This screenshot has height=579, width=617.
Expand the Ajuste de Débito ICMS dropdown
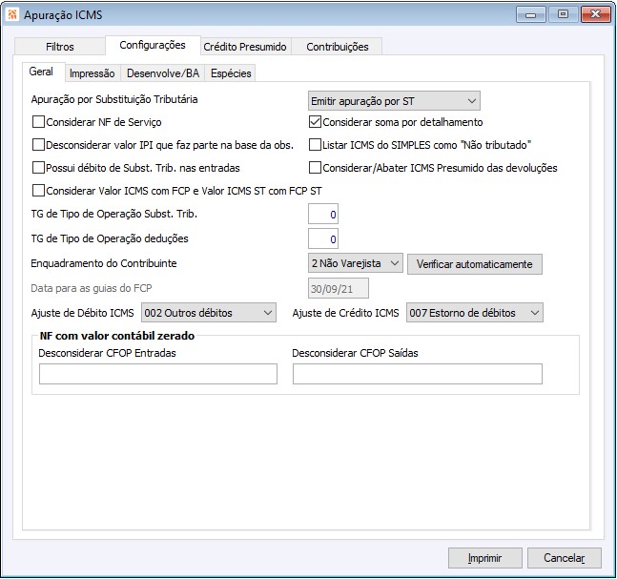pos(209,313)
